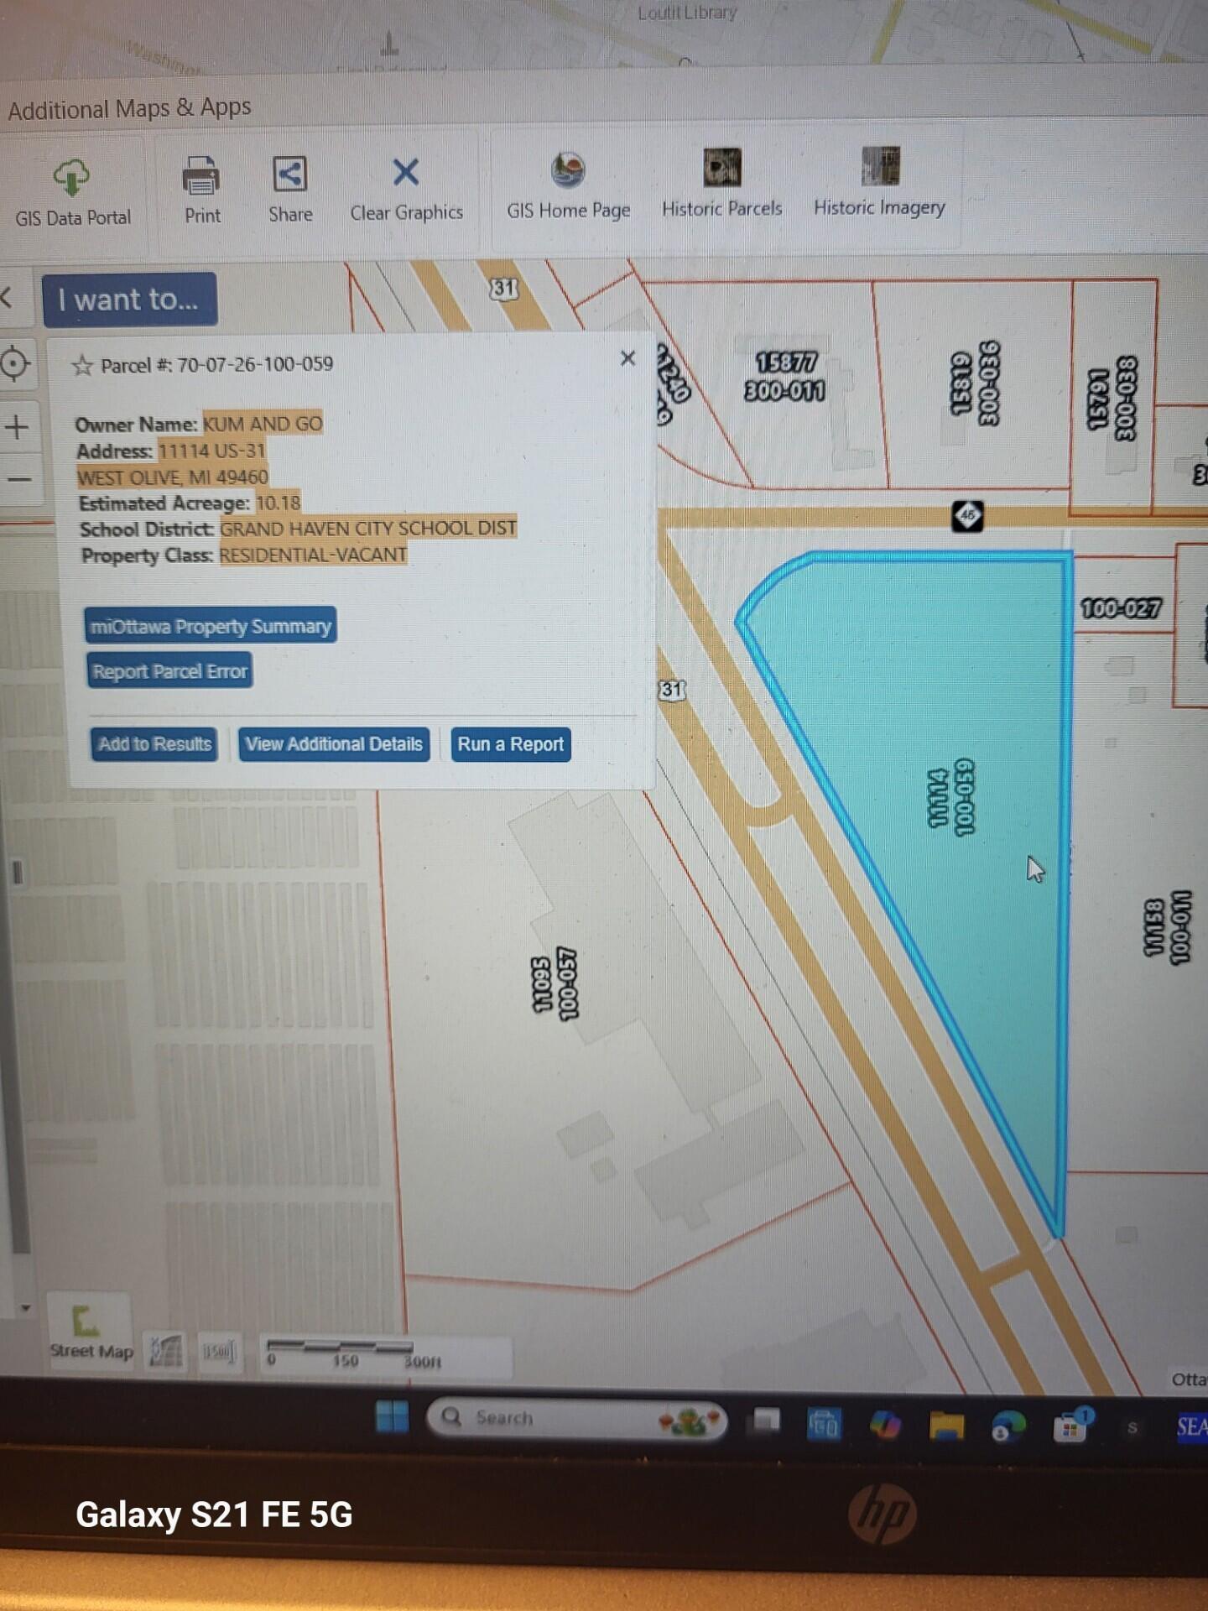Screen dimensions: 1208x1611
Task: Open miOttawa Property Summary
Action: coord(211,626)
